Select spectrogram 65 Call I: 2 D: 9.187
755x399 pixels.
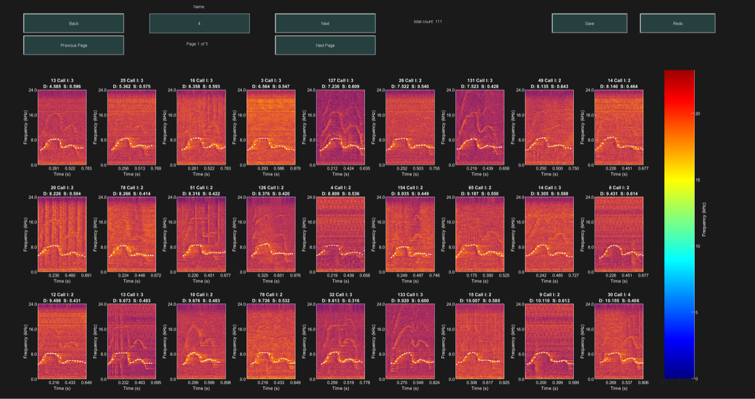click(479, 234)
